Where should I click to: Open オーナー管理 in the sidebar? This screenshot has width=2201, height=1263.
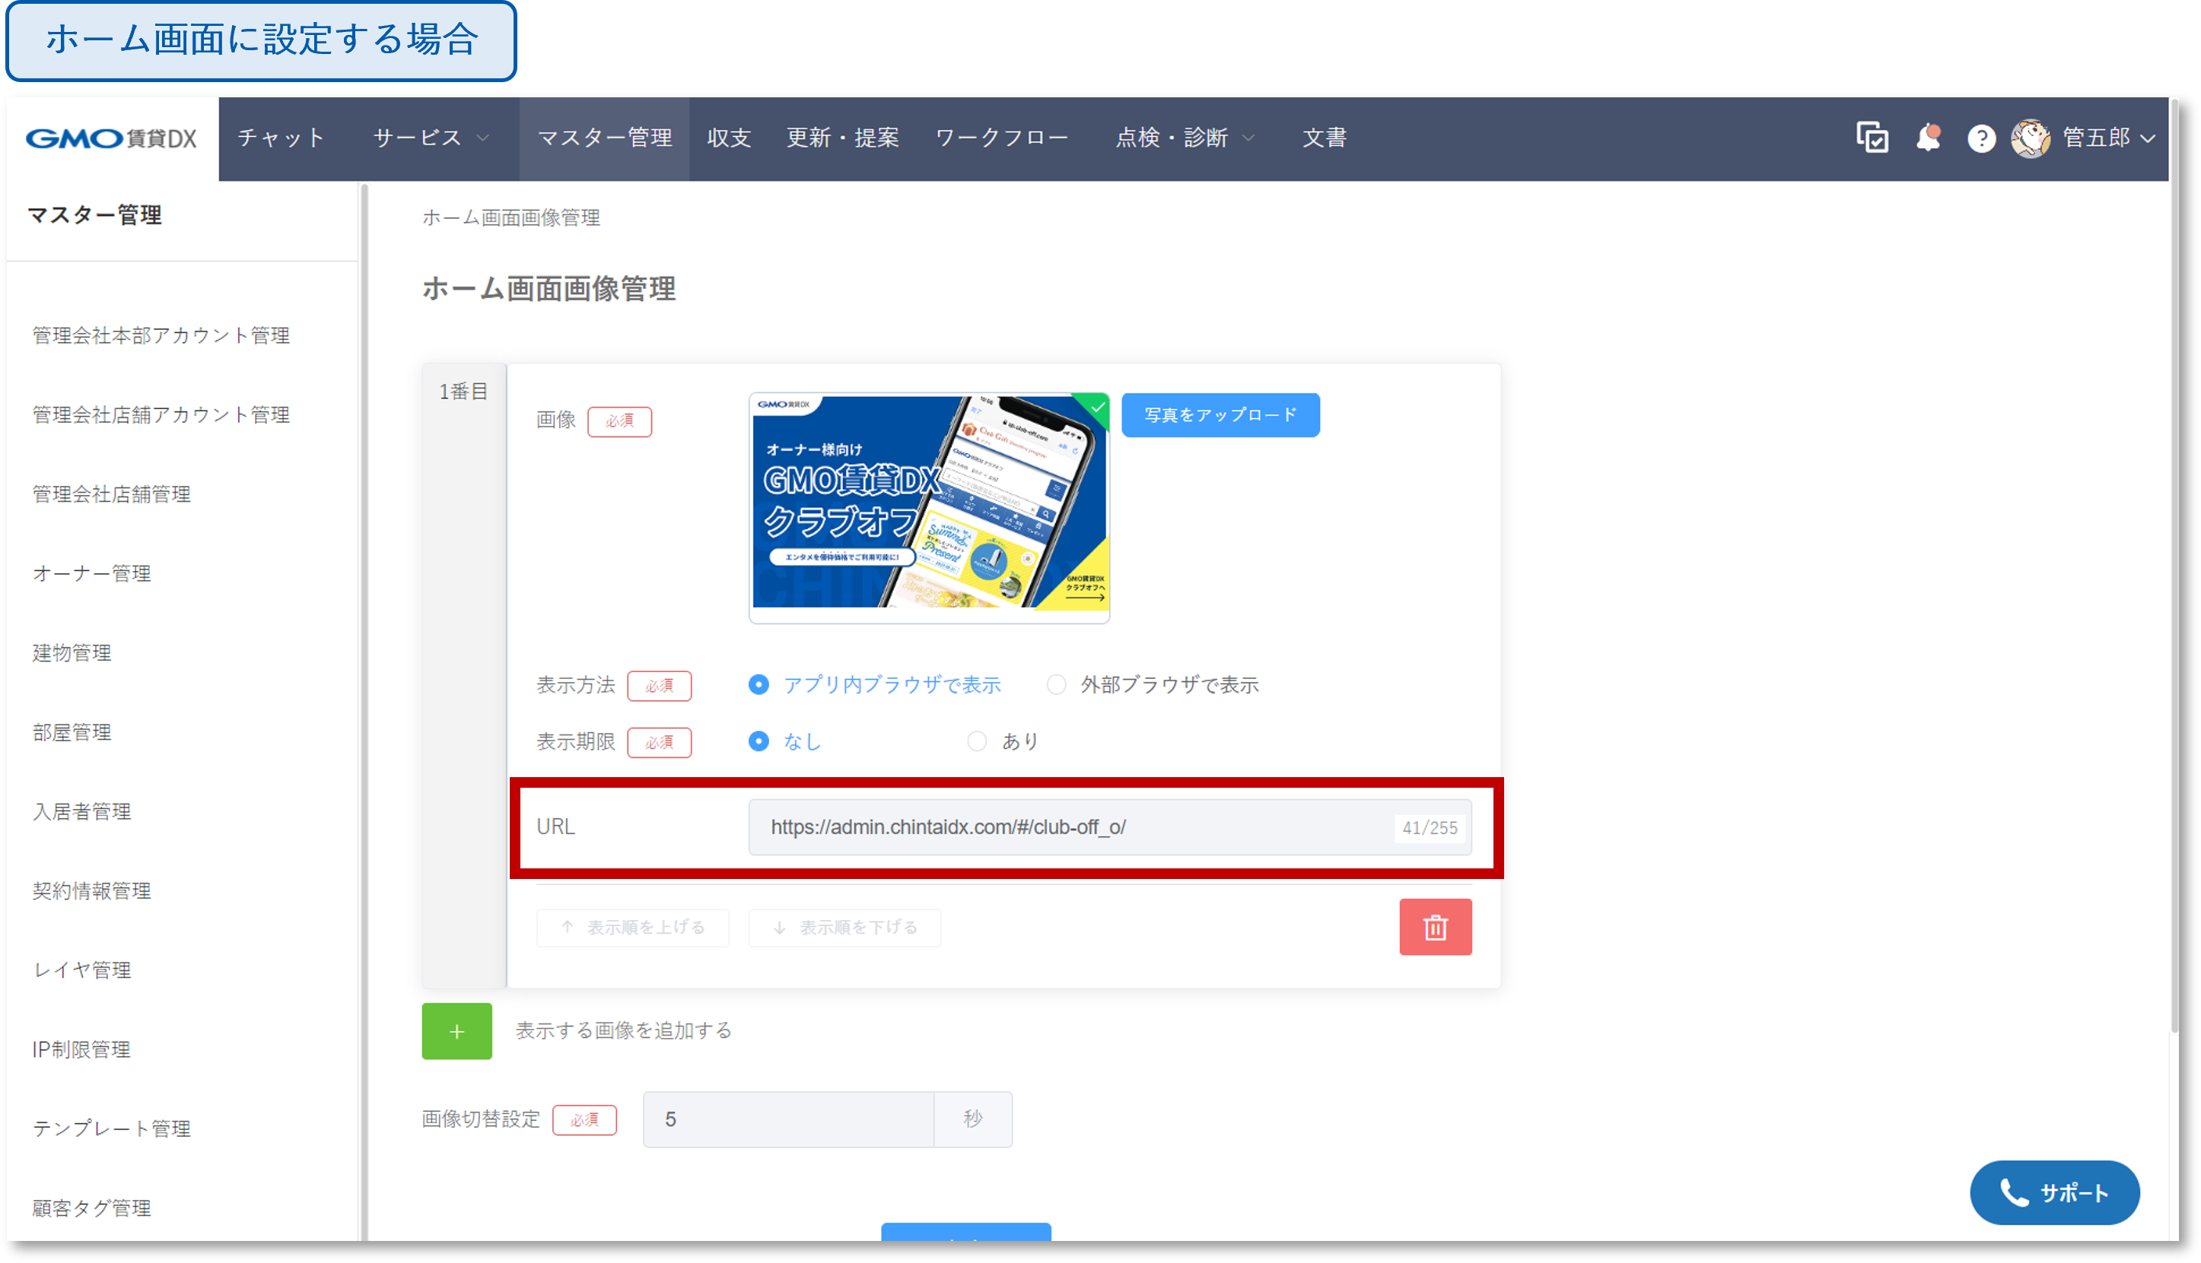[x=92, y=573]
